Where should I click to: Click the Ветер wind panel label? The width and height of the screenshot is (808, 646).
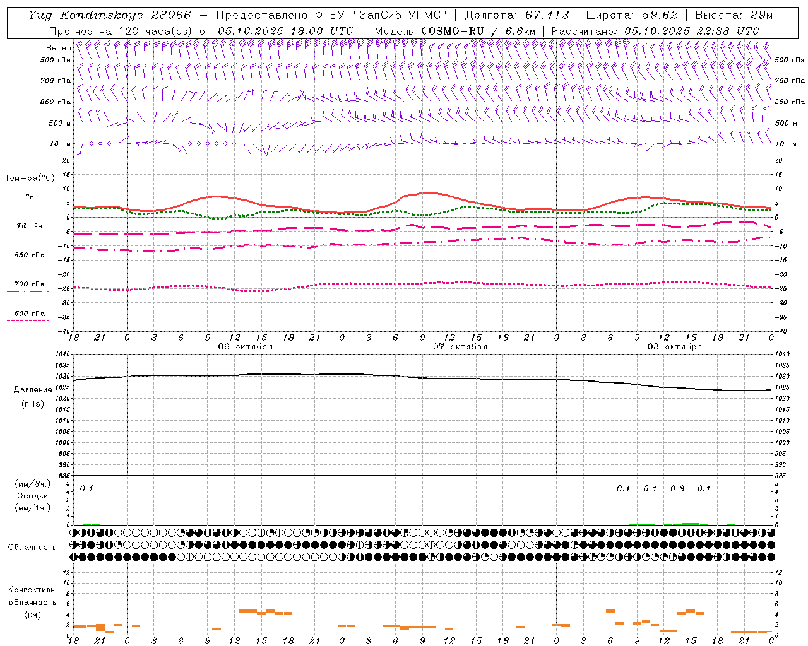[x=59, y=48]
